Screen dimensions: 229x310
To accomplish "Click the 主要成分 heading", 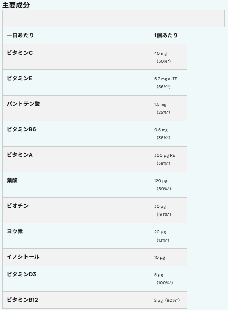I will point(16,5).
